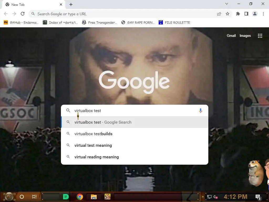Bookmark this tab with the star icon

227,14
